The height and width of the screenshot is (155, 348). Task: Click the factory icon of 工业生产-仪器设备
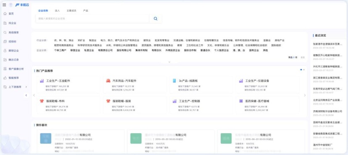click(x=241, y=81)
